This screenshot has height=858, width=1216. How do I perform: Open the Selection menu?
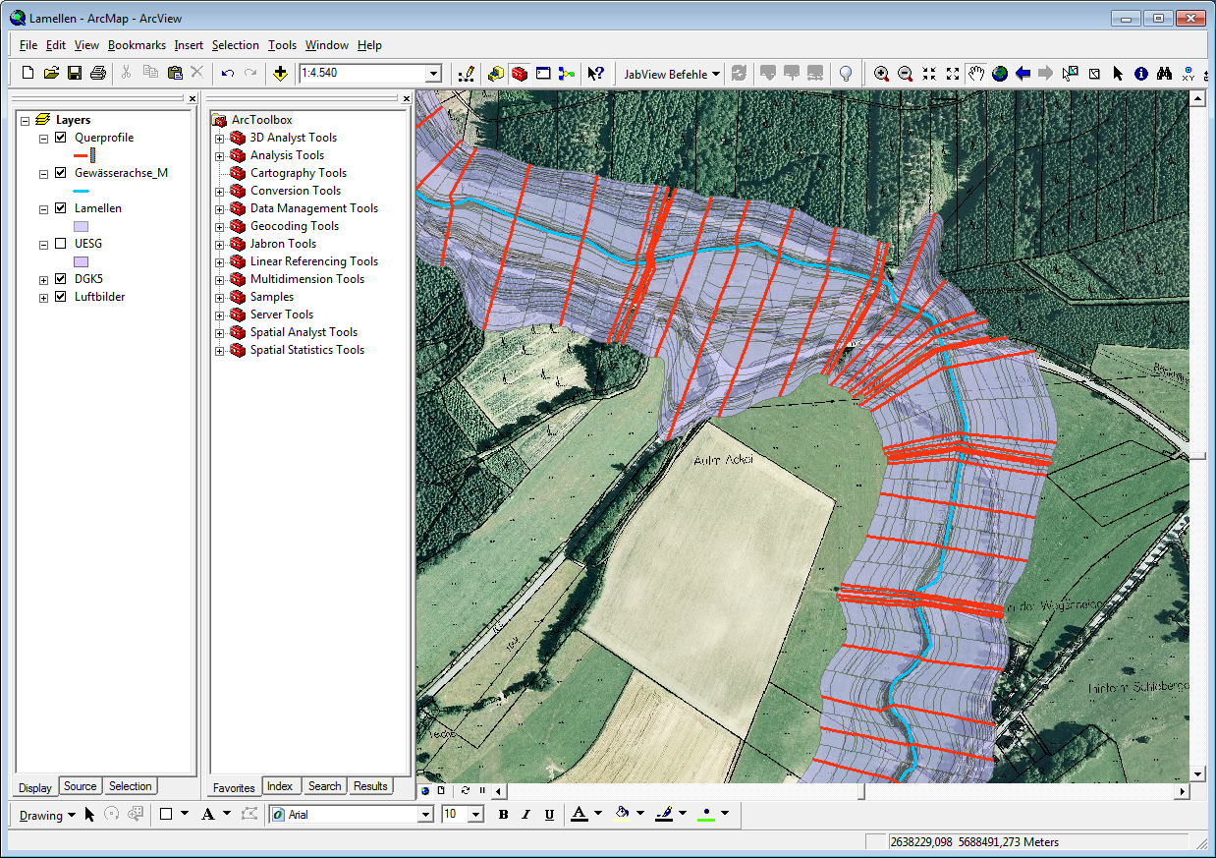coord(235,45)
